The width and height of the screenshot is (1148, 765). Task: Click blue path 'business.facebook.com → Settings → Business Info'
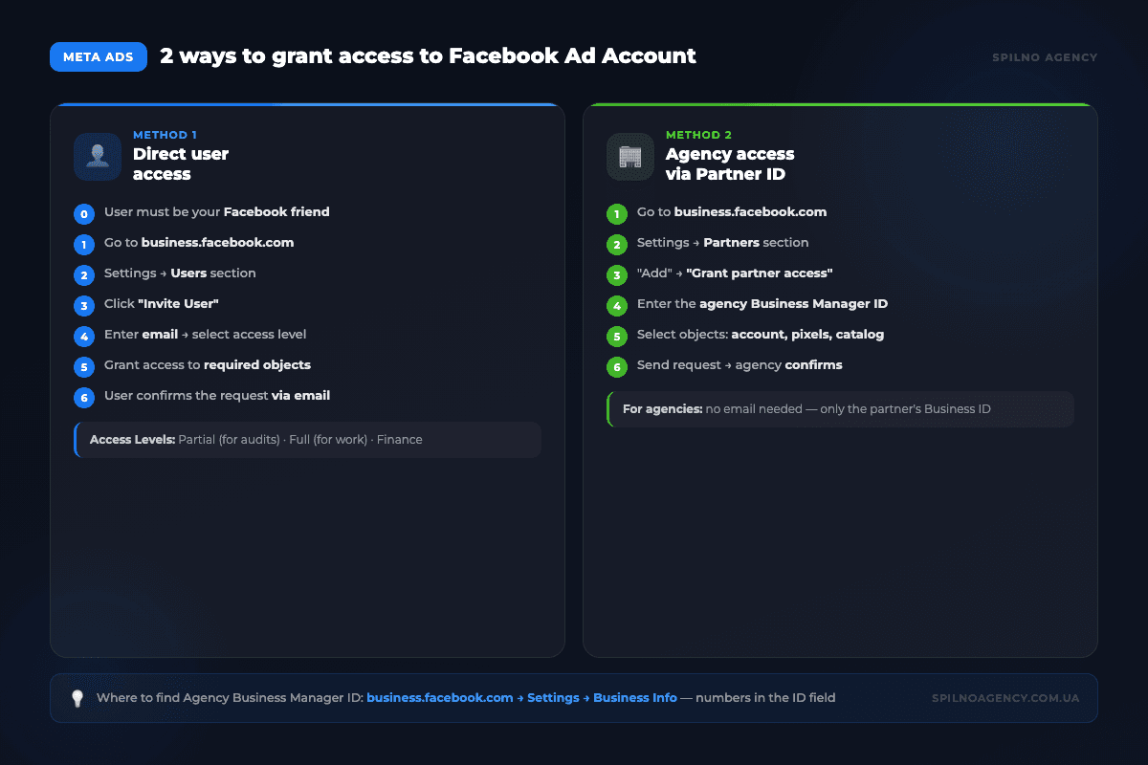[x=521, y=698]
